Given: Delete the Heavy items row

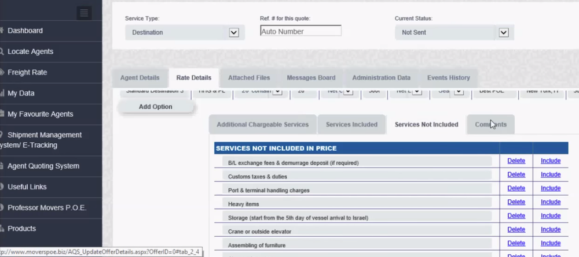Looking at the screenshot, I should click(516, 202).
